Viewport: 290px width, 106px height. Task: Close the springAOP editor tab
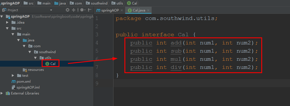point(122,10)
